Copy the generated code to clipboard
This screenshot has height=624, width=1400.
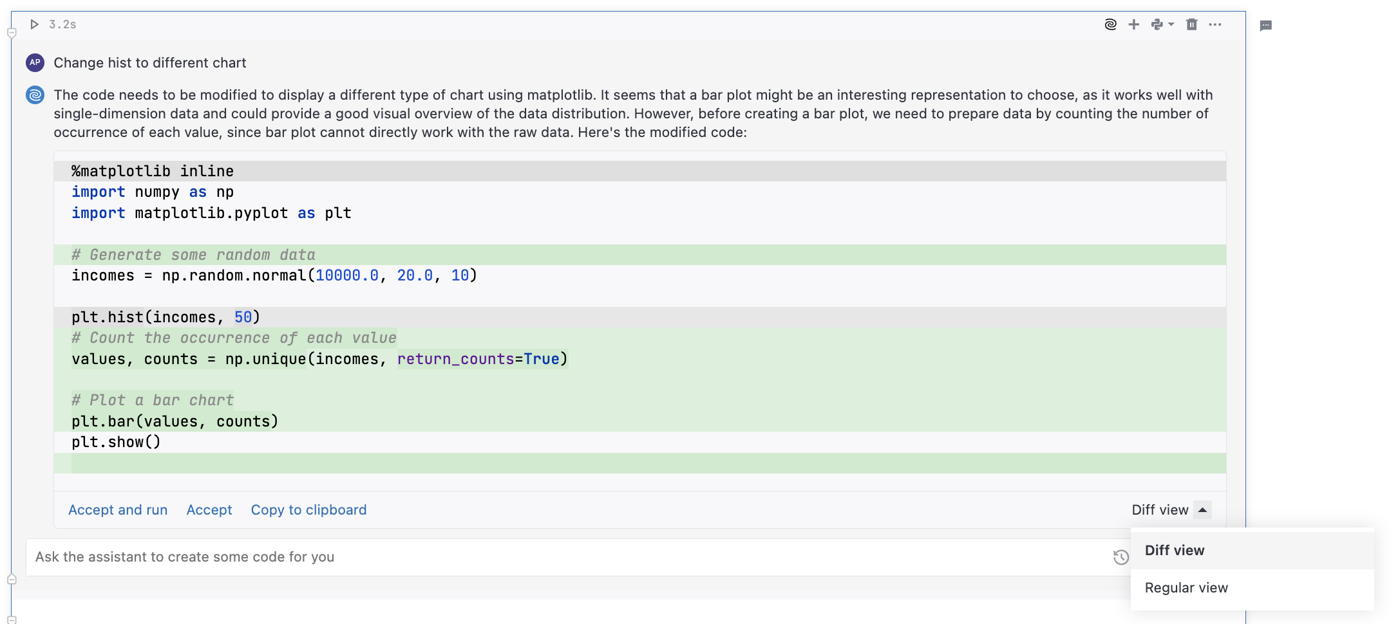308,509
